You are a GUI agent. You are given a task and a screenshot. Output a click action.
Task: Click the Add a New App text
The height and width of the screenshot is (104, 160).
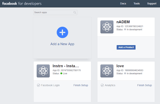[62, 44]
